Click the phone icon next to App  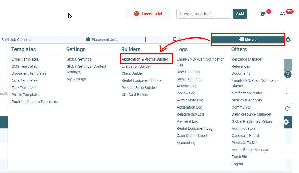pos(175,39)
